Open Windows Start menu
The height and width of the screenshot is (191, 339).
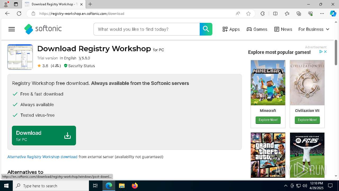click(x=6, y=186)
